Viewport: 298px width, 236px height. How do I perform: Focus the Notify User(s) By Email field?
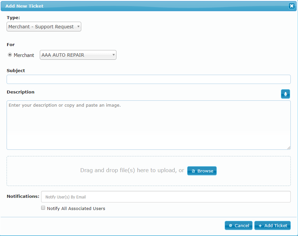tap(166, 197)
